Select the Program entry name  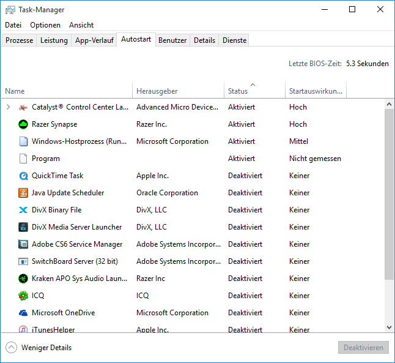46,159
